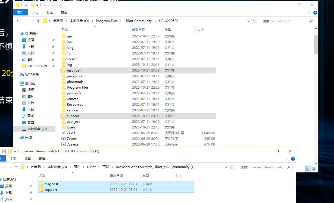The height and width of the screenshot is (203, 334).
Task: Click the UiBot Community breadcrumb in address bar
Action: 138,21
